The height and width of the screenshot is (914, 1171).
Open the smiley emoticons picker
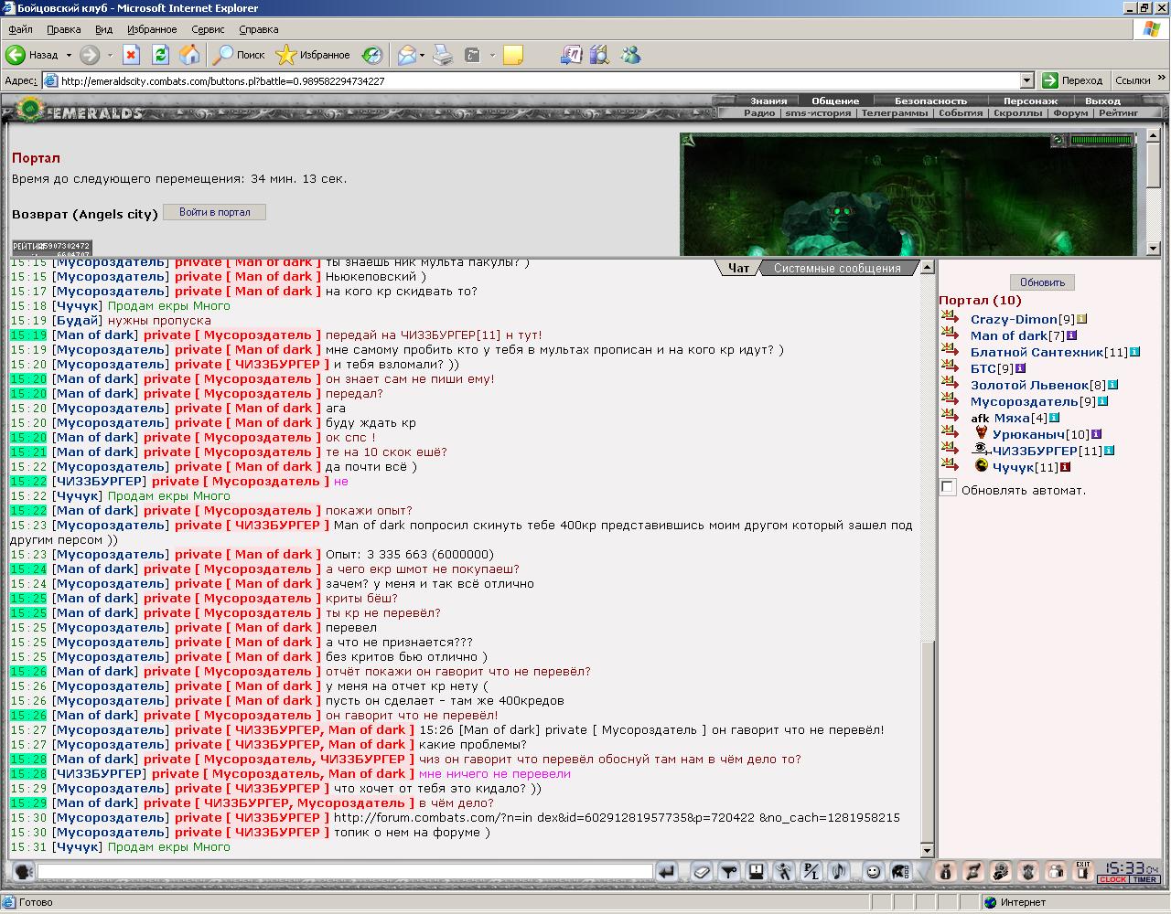pos(873,872)
